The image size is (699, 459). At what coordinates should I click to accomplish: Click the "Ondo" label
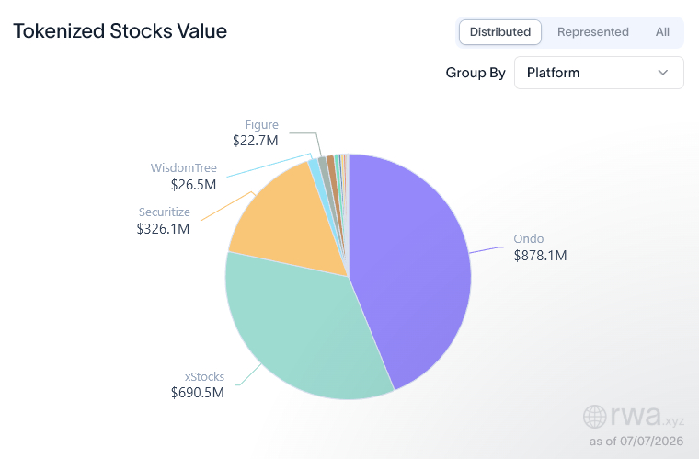(529, 239)
